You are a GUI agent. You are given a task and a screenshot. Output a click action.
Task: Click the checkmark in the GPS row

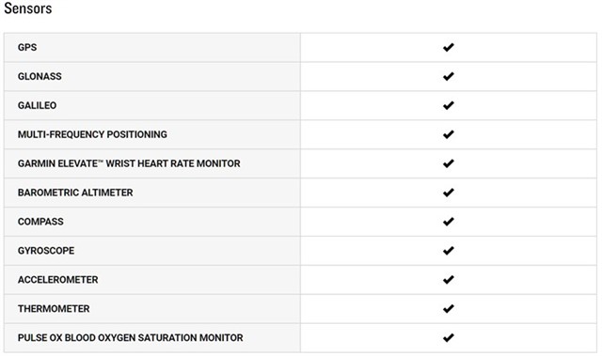click(x=448, y=47)
